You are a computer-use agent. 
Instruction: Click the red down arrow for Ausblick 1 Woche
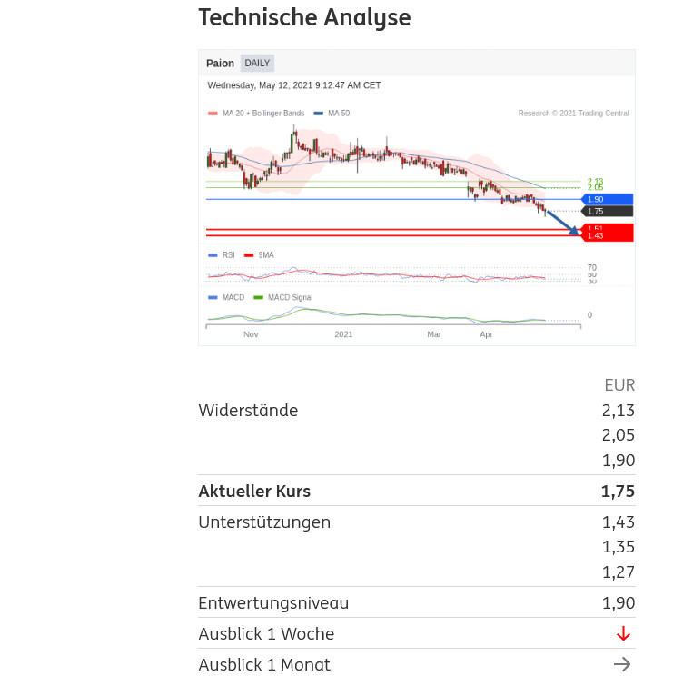[x=623, y=634]
